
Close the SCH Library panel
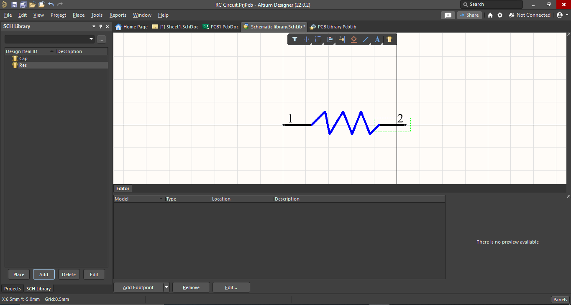click(x=107, y=26)
